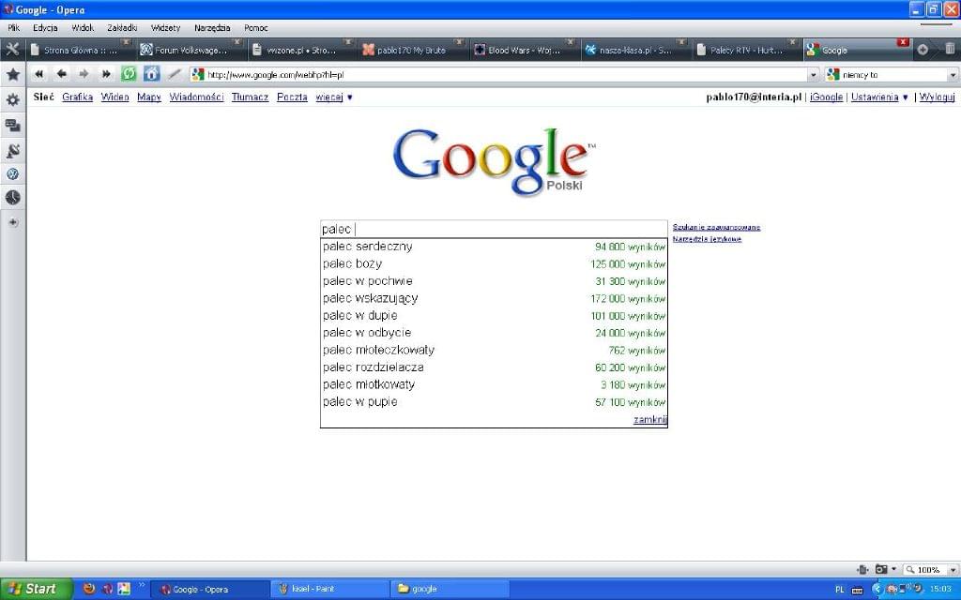
Task: Open the address bar history dropdown
Action: click(x=814, y=75)
